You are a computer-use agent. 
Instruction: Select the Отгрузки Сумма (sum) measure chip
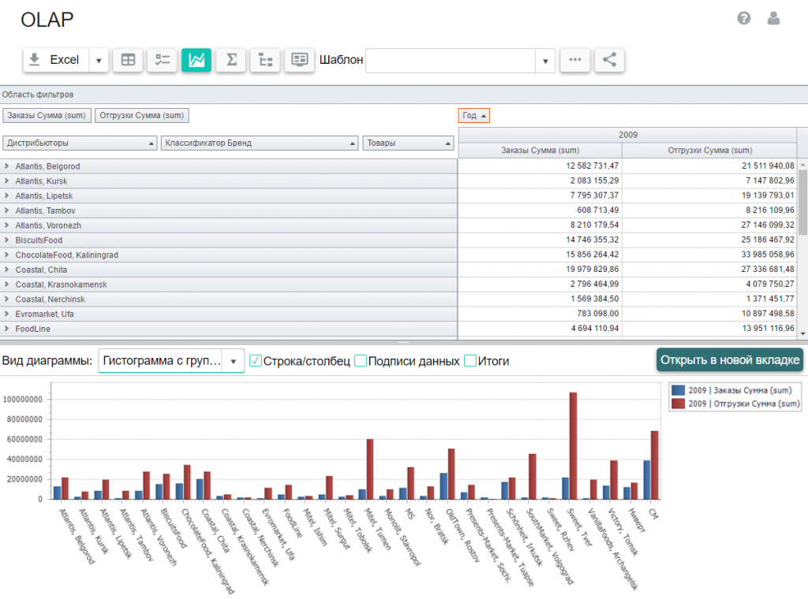point(142,115)
